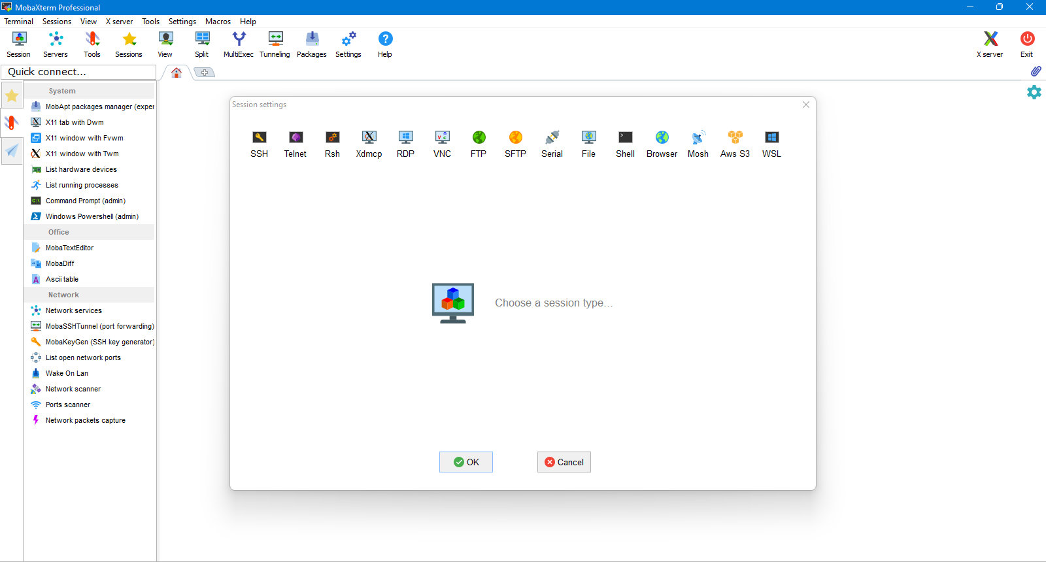Launch MultiExec from the toolbar
The height and width of the screenshot is (562, 1046).
pos(239,44)
